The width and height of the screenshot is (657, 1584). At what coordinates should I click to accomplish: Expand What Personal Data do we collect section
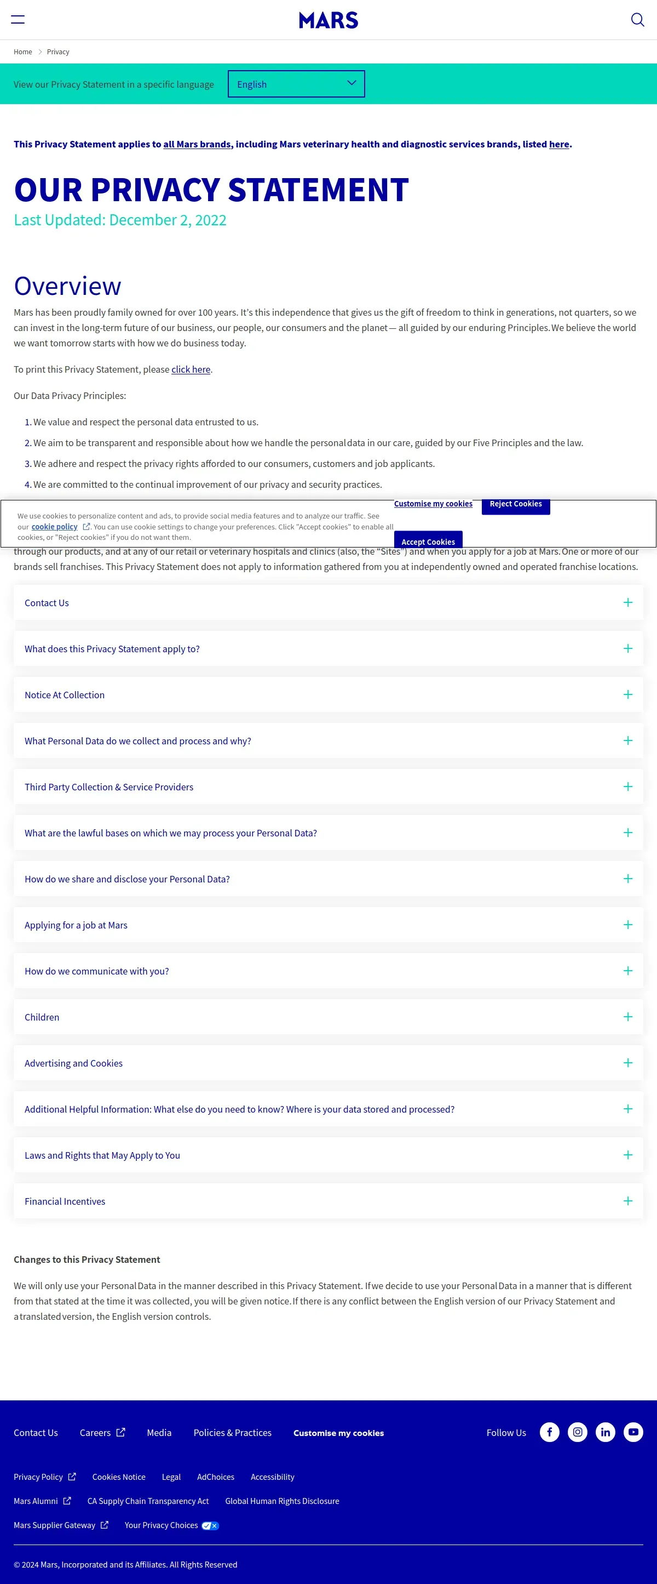click(328, 740)
